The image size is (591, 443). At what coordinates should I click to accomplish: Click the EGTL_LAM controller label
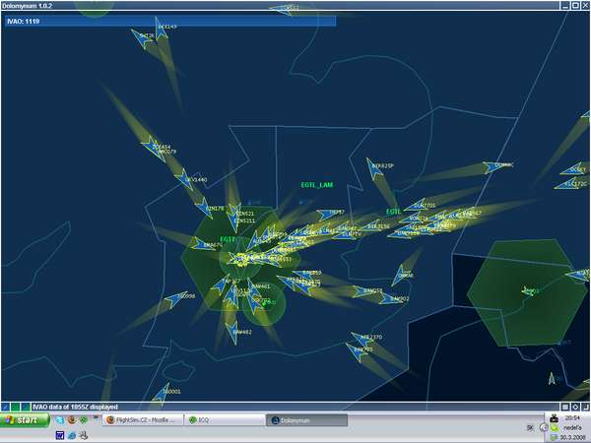tap(317, 185)
